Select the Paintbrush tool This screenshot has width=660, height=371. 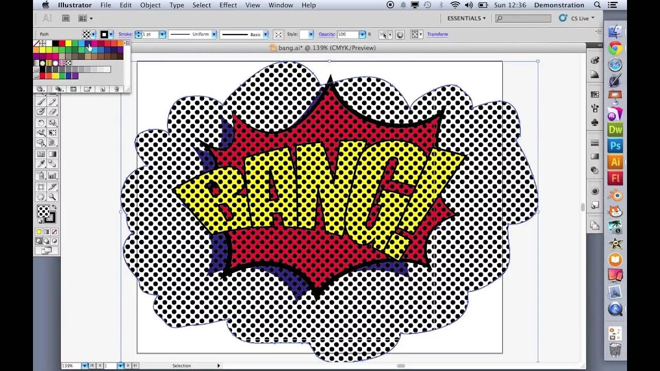(41, 102)
